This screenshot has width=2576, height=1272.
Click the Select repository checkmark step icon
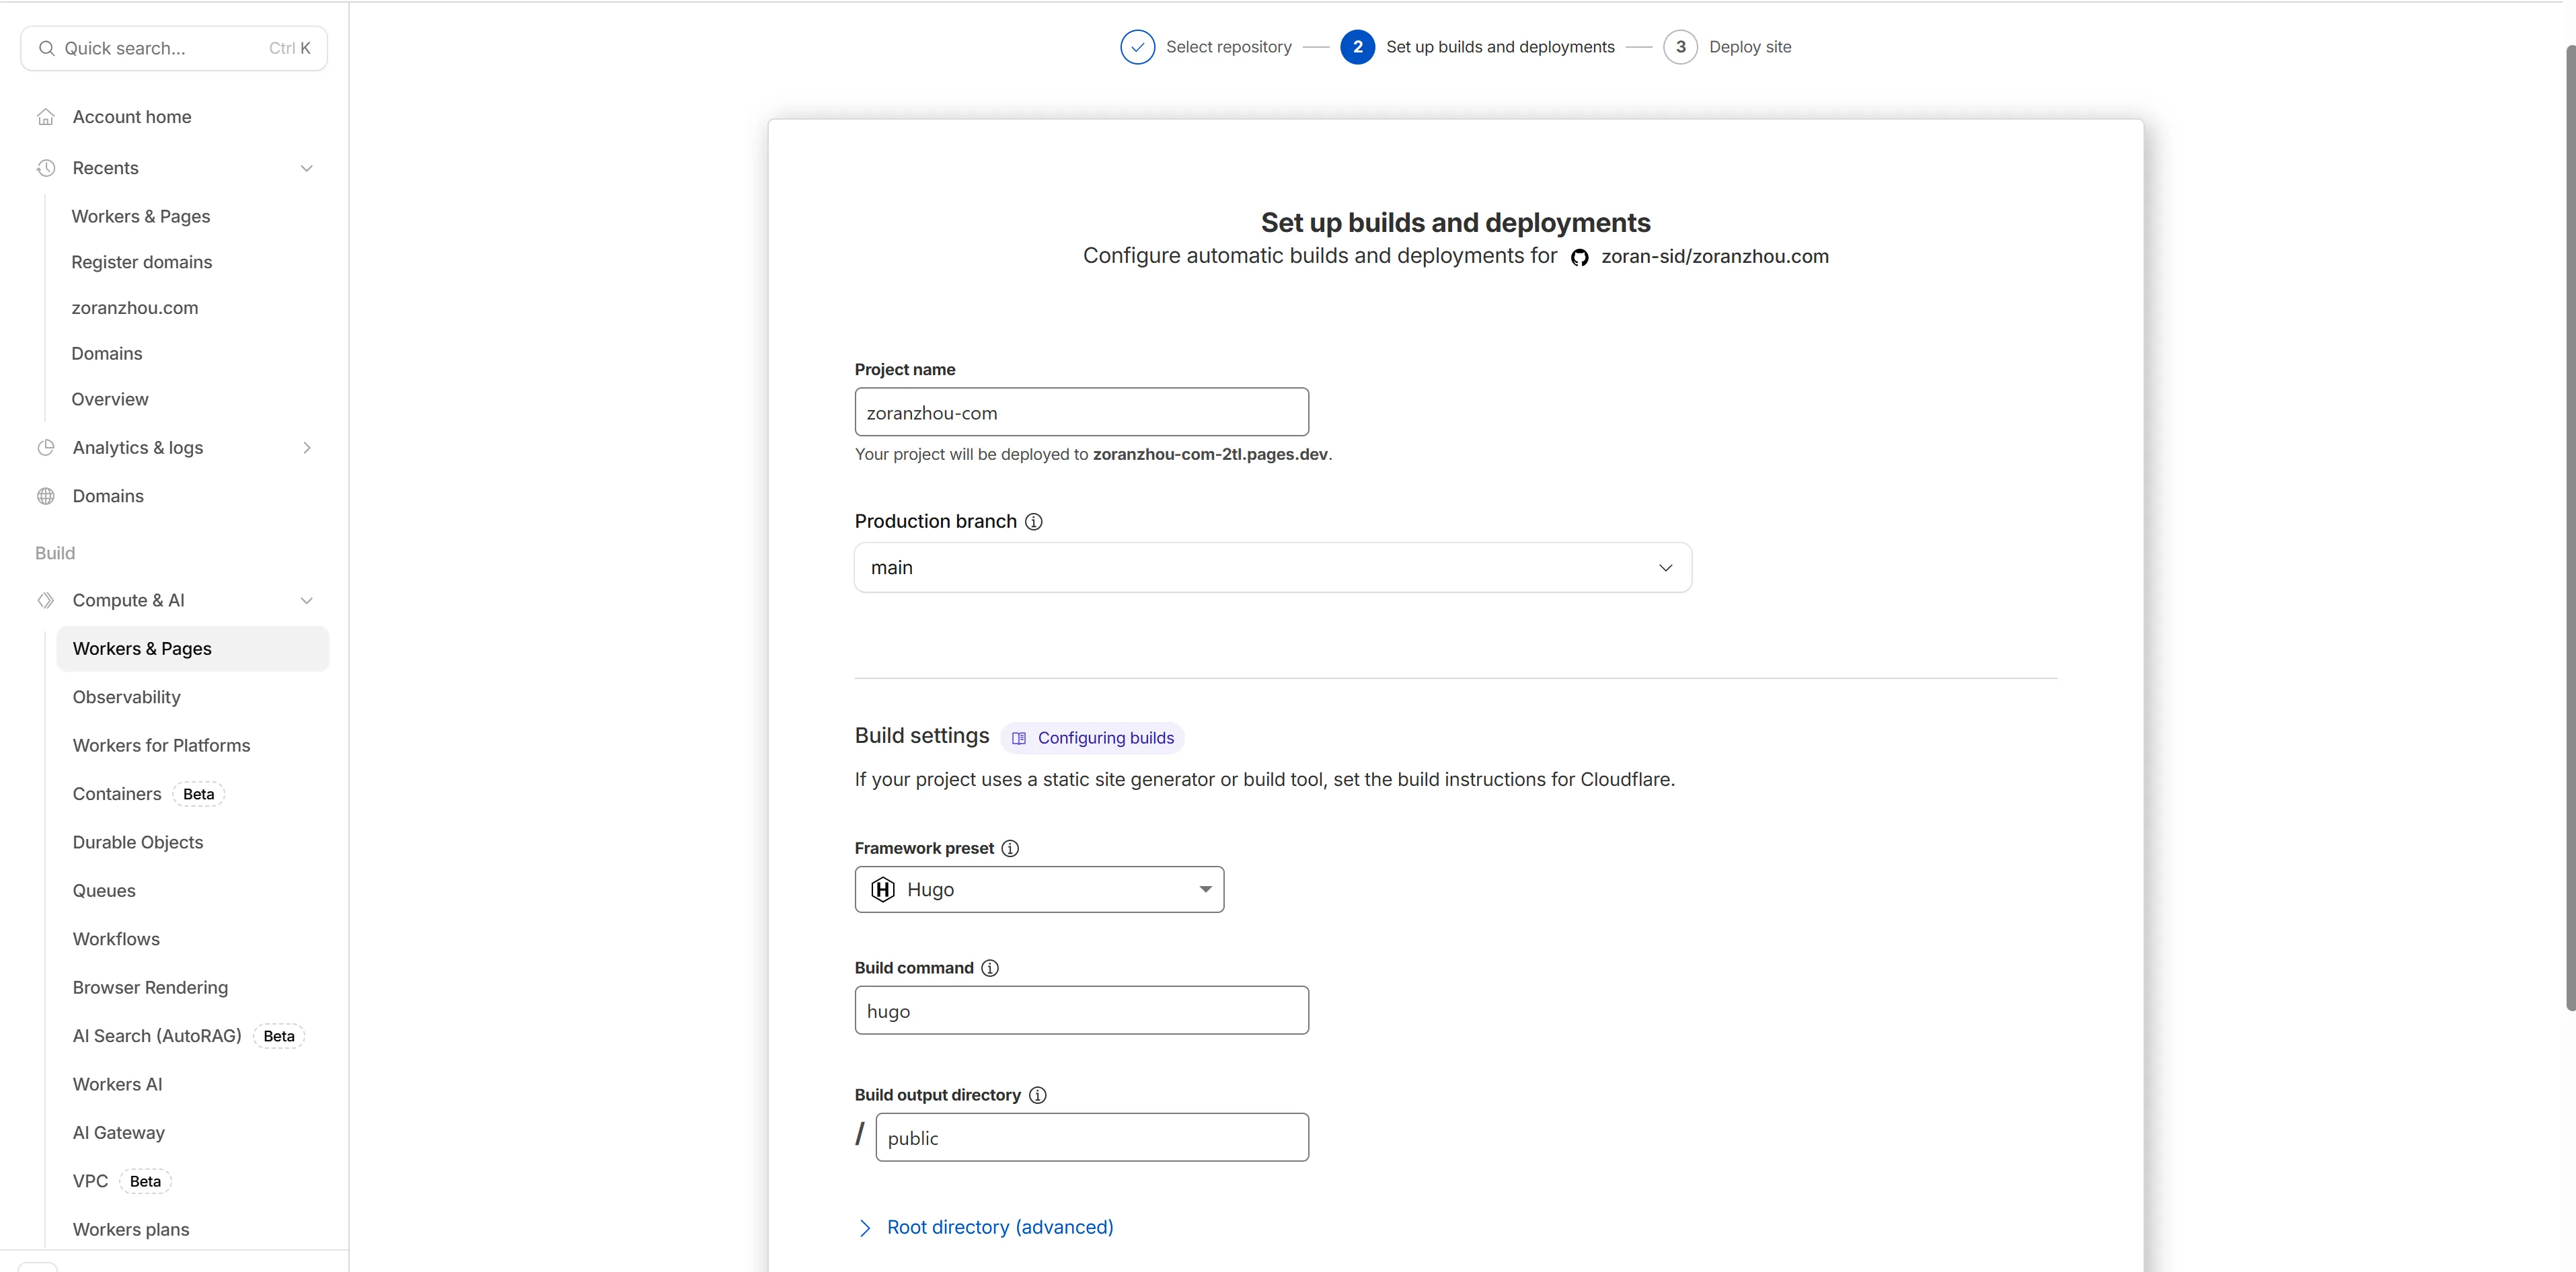coord(1137,47)
